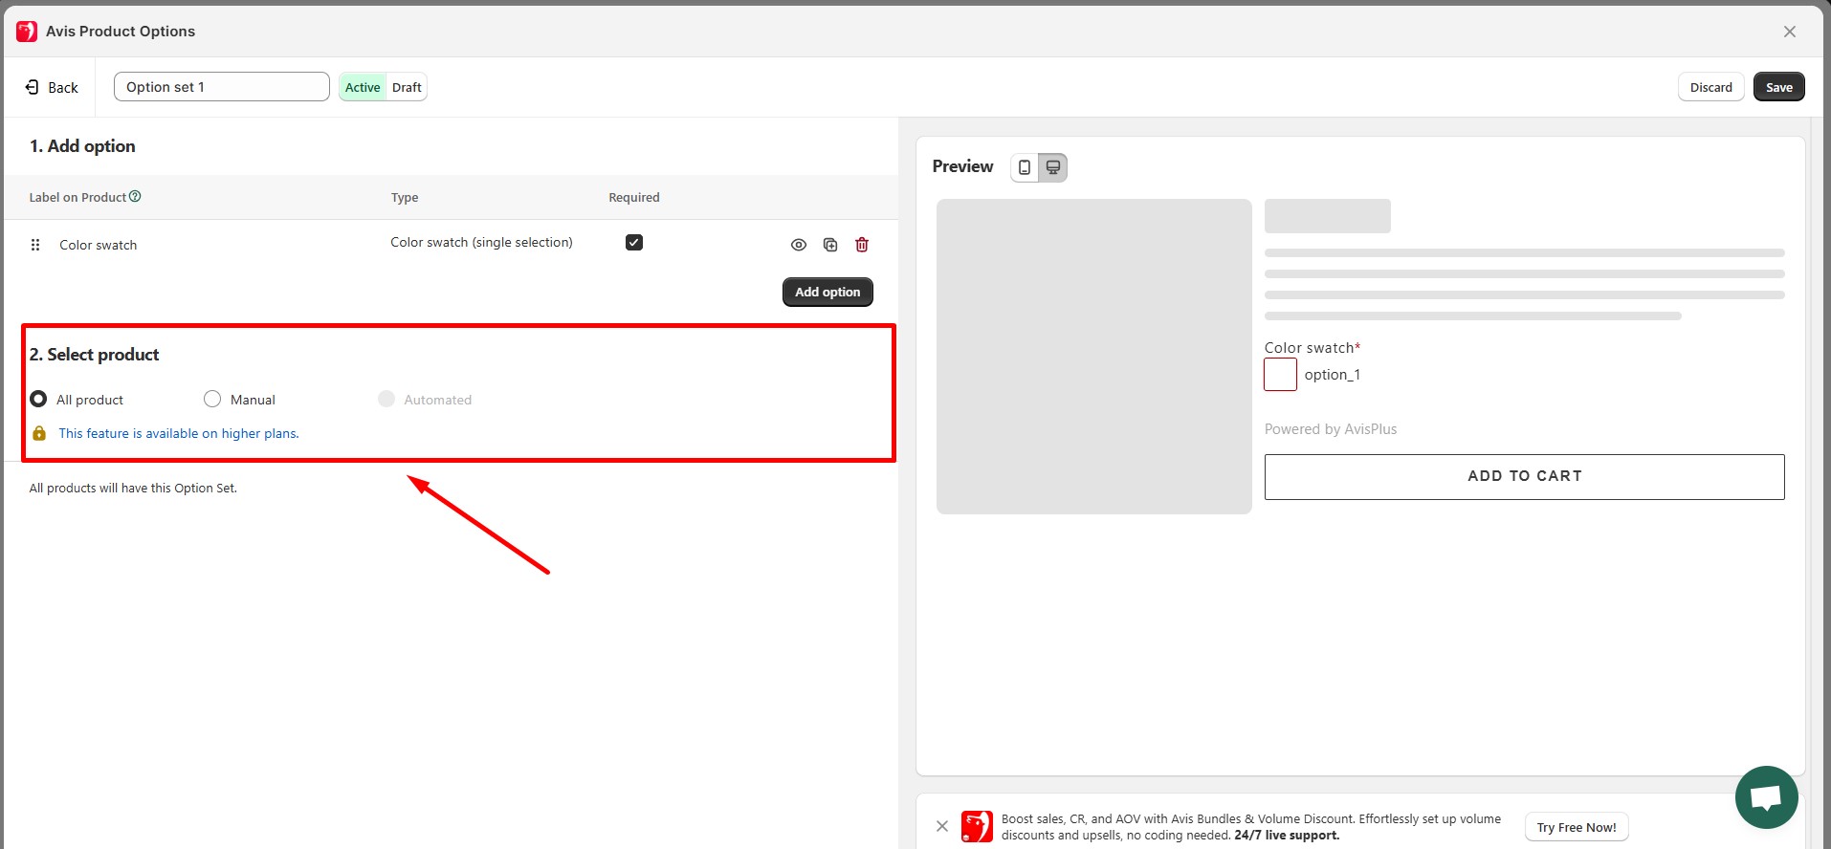Viewport: 1831px width, 849px height.
Task: Discard the unsaved changes
Action: point(1710,87)
